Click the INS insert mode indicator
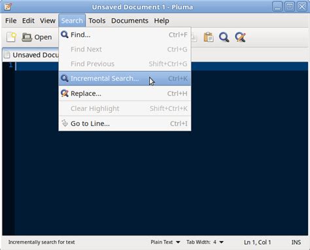The width and height of the screenshot is (310, 250). 296,242
